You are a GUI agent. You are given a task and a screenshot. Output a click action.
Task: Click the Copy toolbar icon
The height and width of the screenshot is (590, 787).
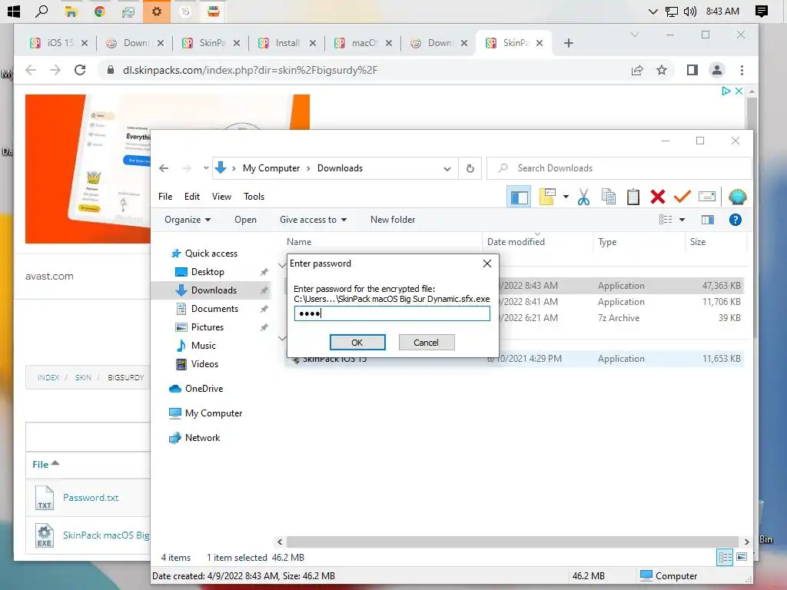[609, 197]
